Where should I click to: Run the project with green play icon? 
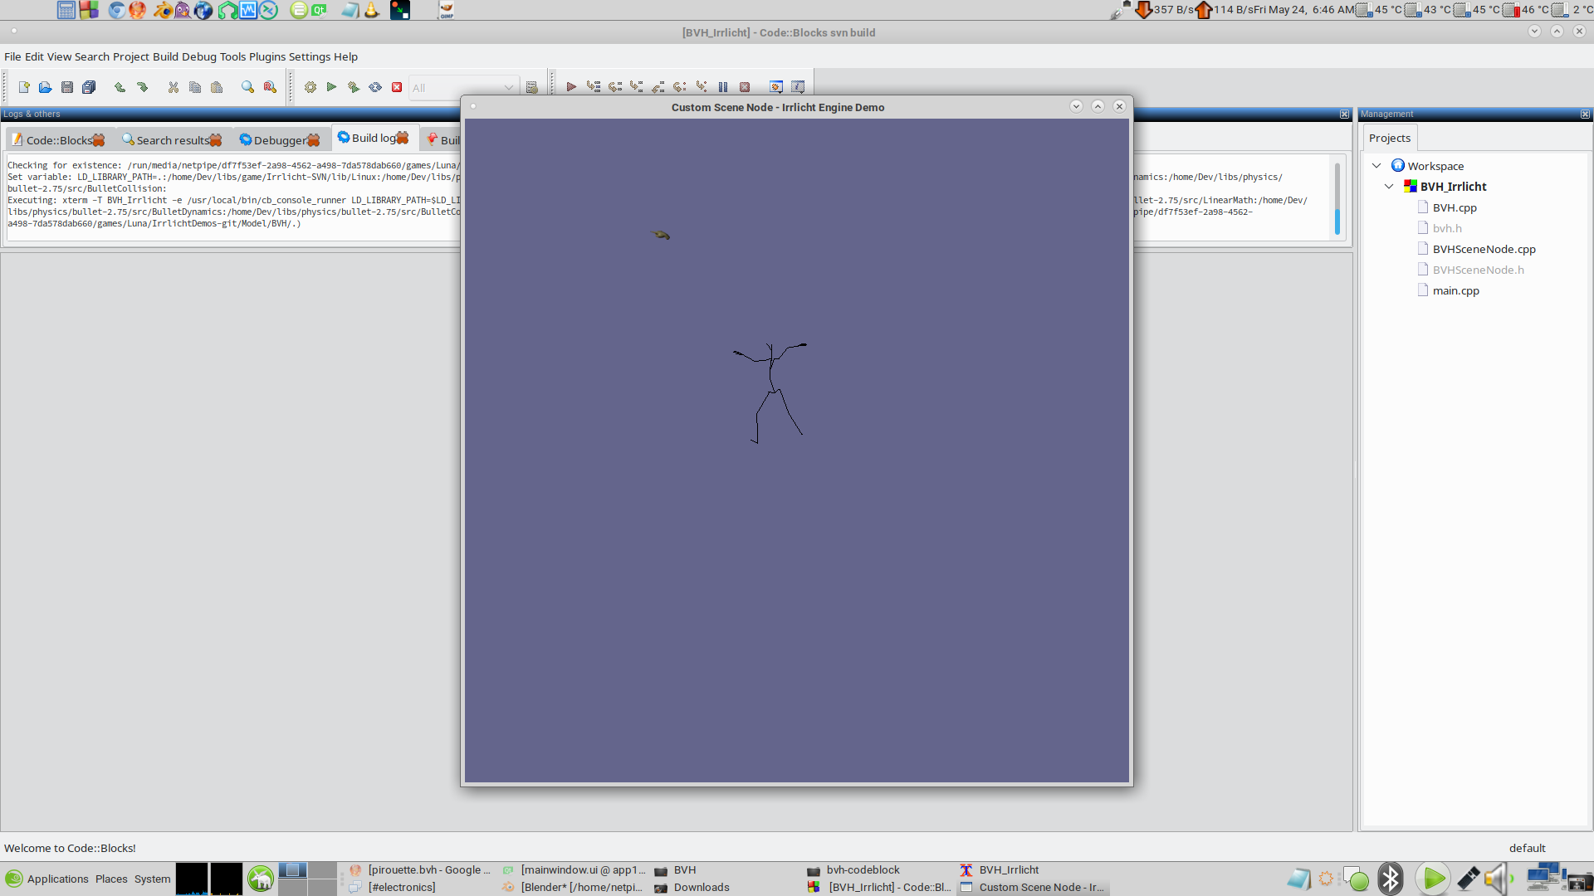tap(331, 87)
